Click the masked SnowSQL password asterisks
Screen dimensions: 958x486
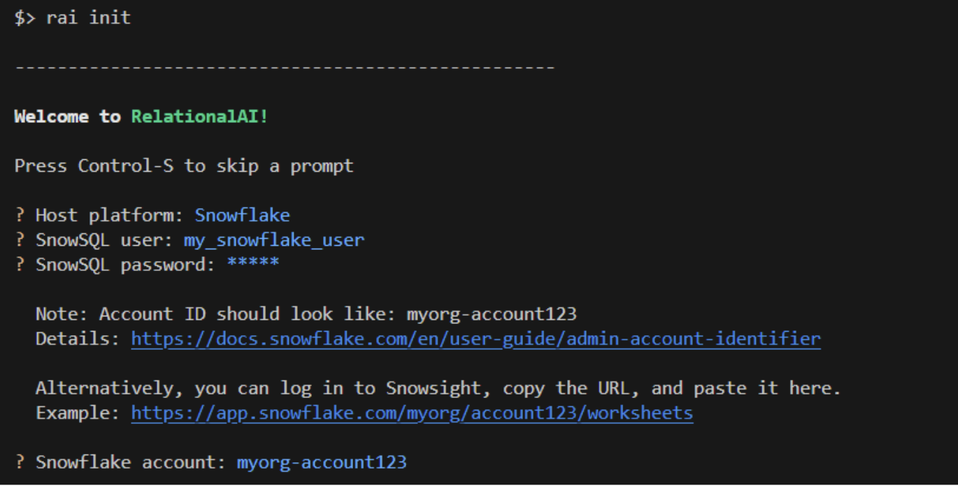[x=252, y=265]
